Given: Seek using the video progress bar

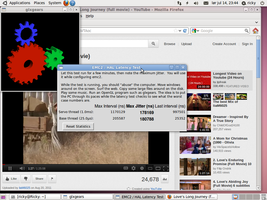Looking at the screenshot, I should click(86, 164).
